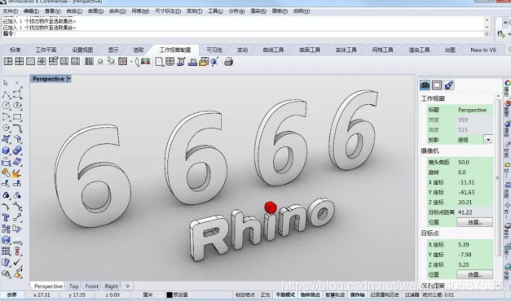Toggle 正交 ortho mode in status bar
Screen dimensions: 511x301
pos(265,294)
